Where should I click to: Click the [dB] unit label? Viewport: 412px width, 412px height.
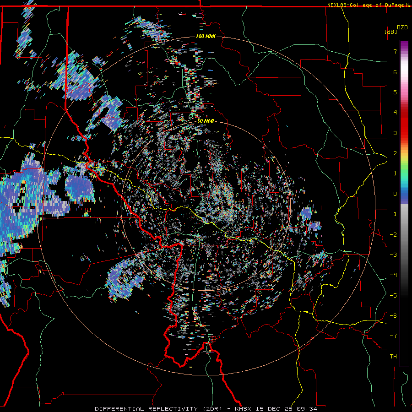pos(390,32)
